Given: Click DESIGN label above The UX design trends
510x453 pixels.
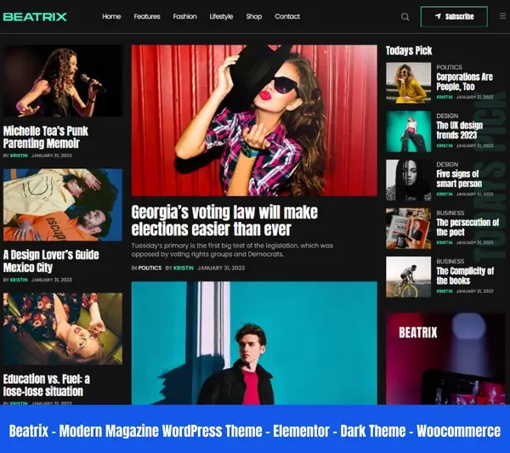Looking at the screenshot, I should (447, 116).
